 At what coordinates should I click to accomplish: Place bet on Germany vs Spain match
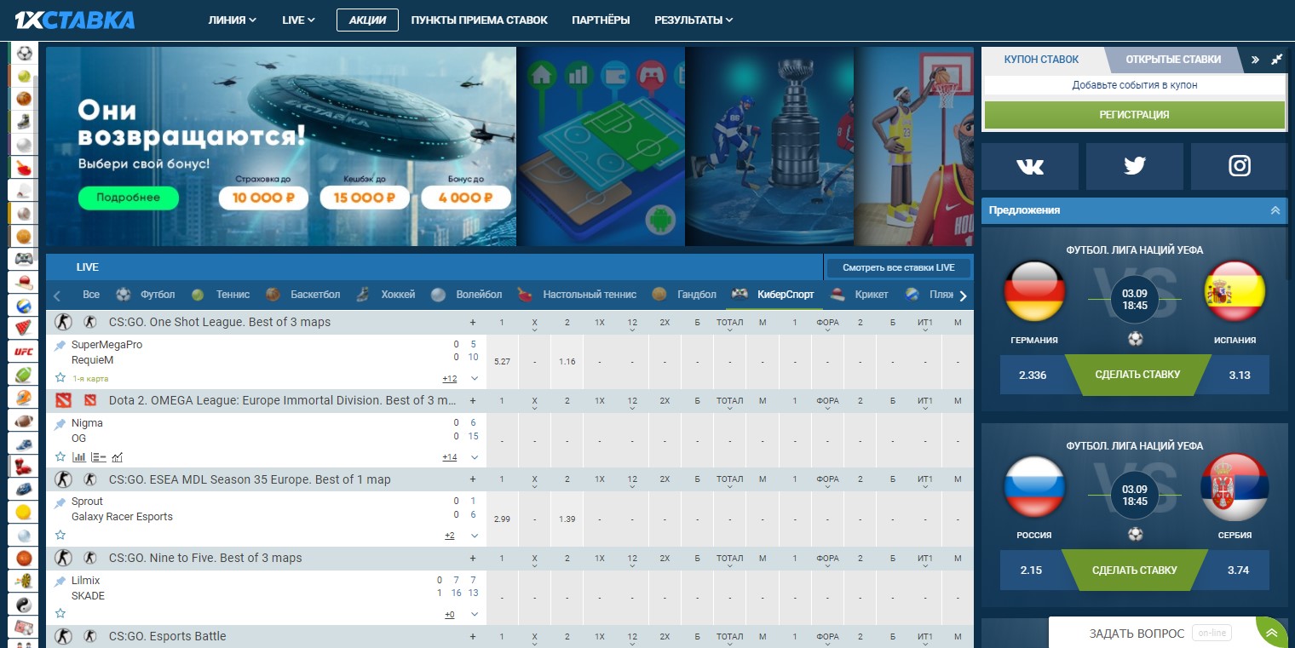(1137, 375)
